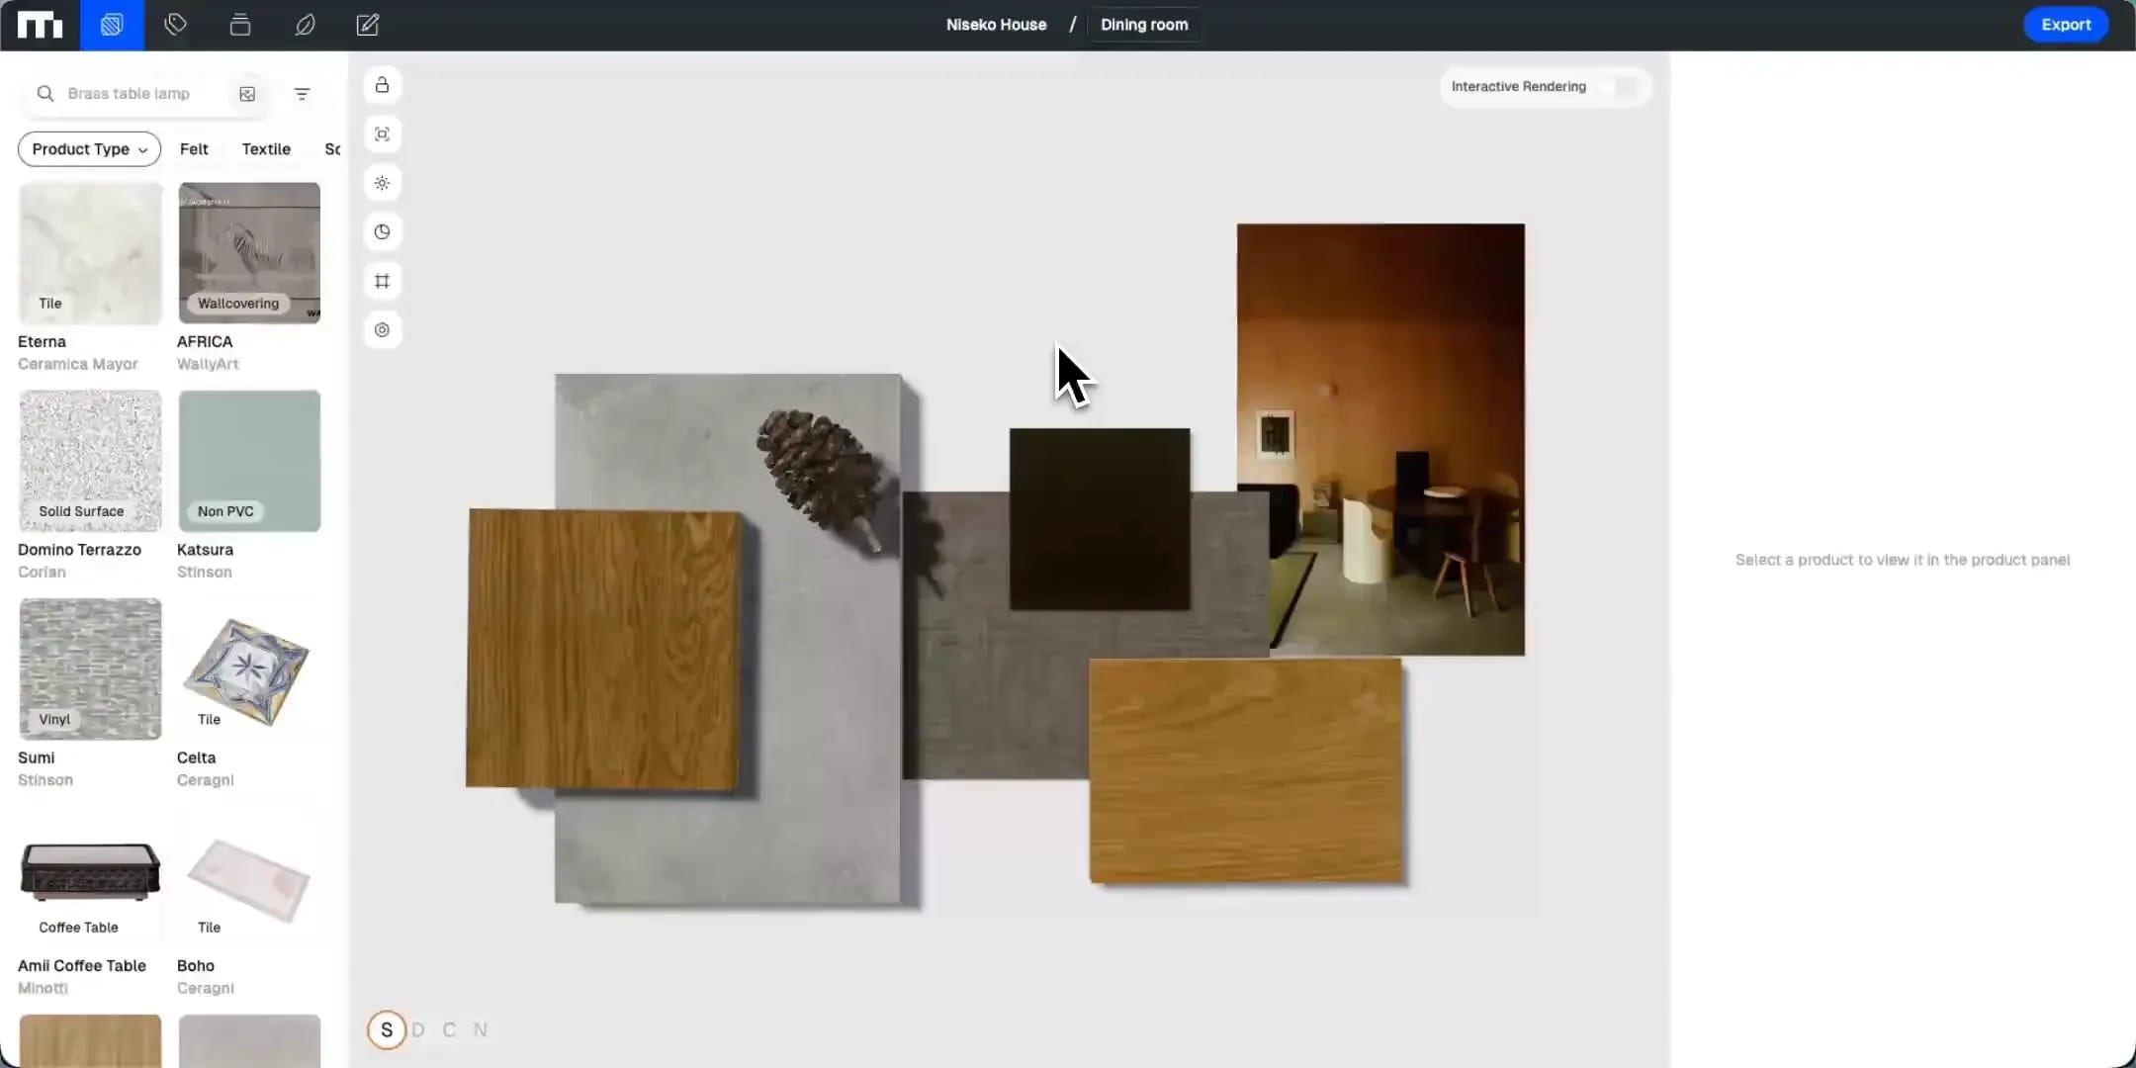Click the Export button
The height and width of the screenshot is (1068, 2136).
click(x=2065, y=25)
